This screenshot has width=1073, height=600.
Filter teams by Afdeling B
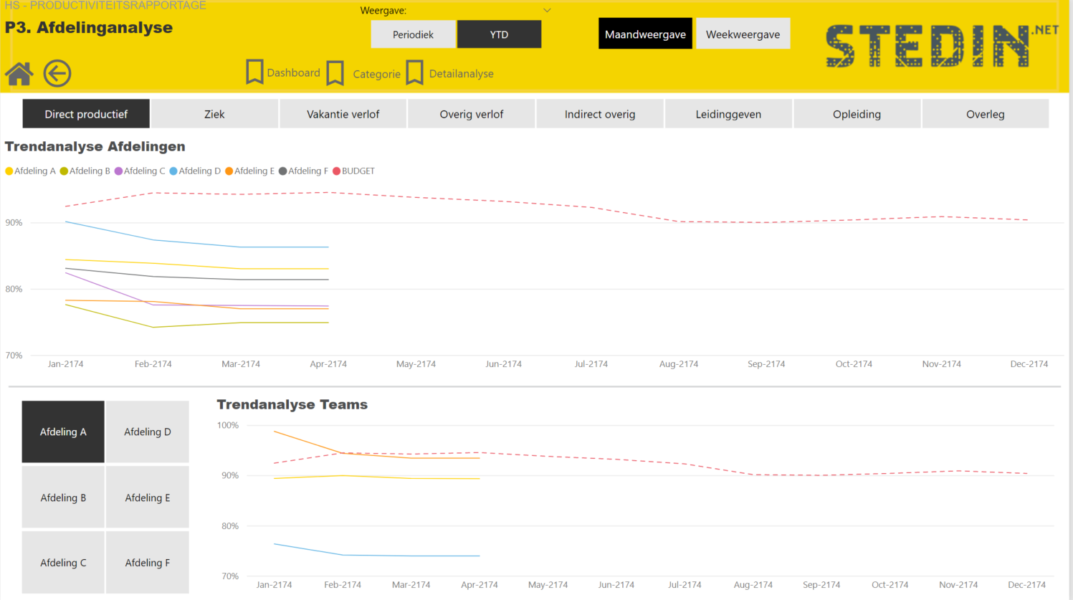[63, 497]
